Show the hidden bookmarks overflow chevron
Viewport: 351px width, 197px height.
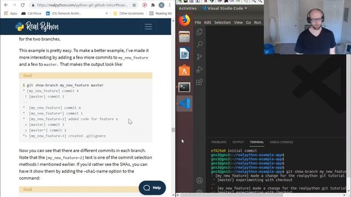point(106,13)
